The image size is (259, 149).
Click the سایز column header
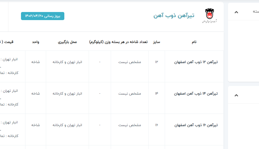(x=156, y=42)
